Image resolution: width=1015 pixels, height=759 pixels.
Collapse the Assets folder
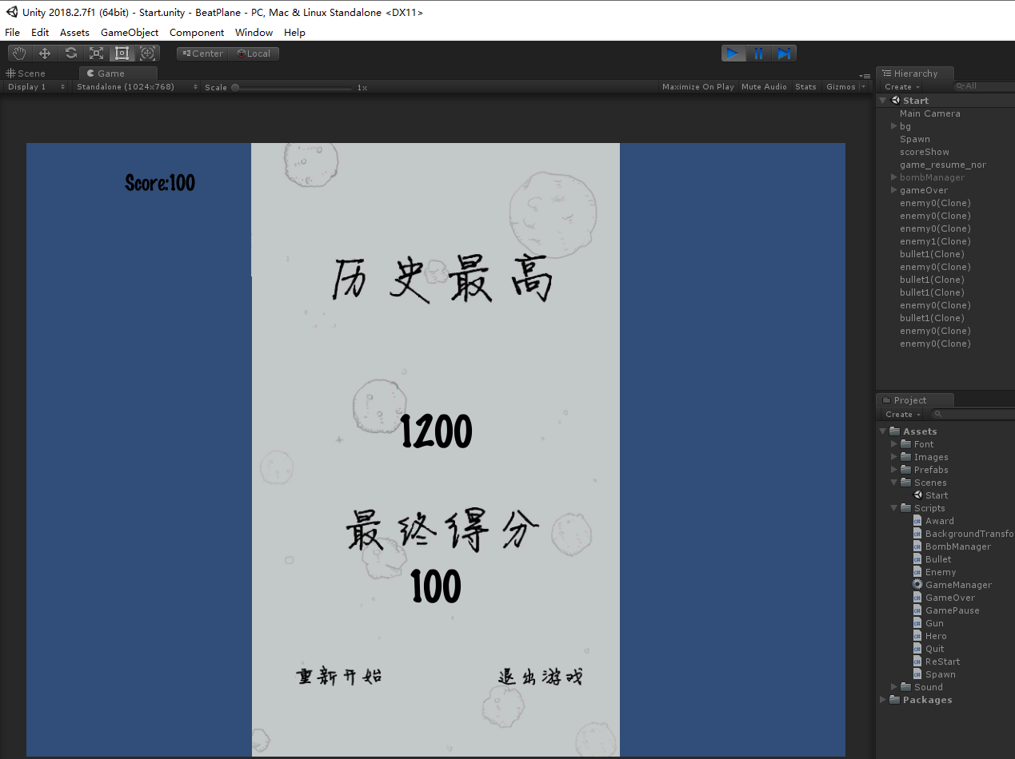point(883,431)
